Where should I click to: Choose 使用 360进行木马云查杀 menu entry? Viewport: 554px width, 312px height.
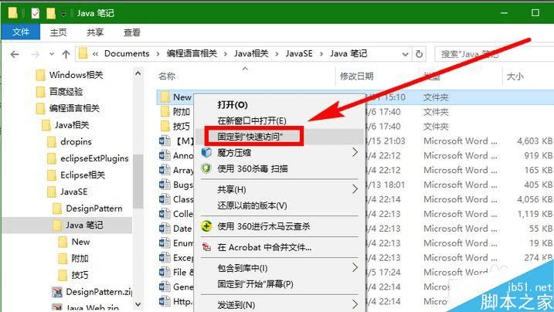pos(263,226)
